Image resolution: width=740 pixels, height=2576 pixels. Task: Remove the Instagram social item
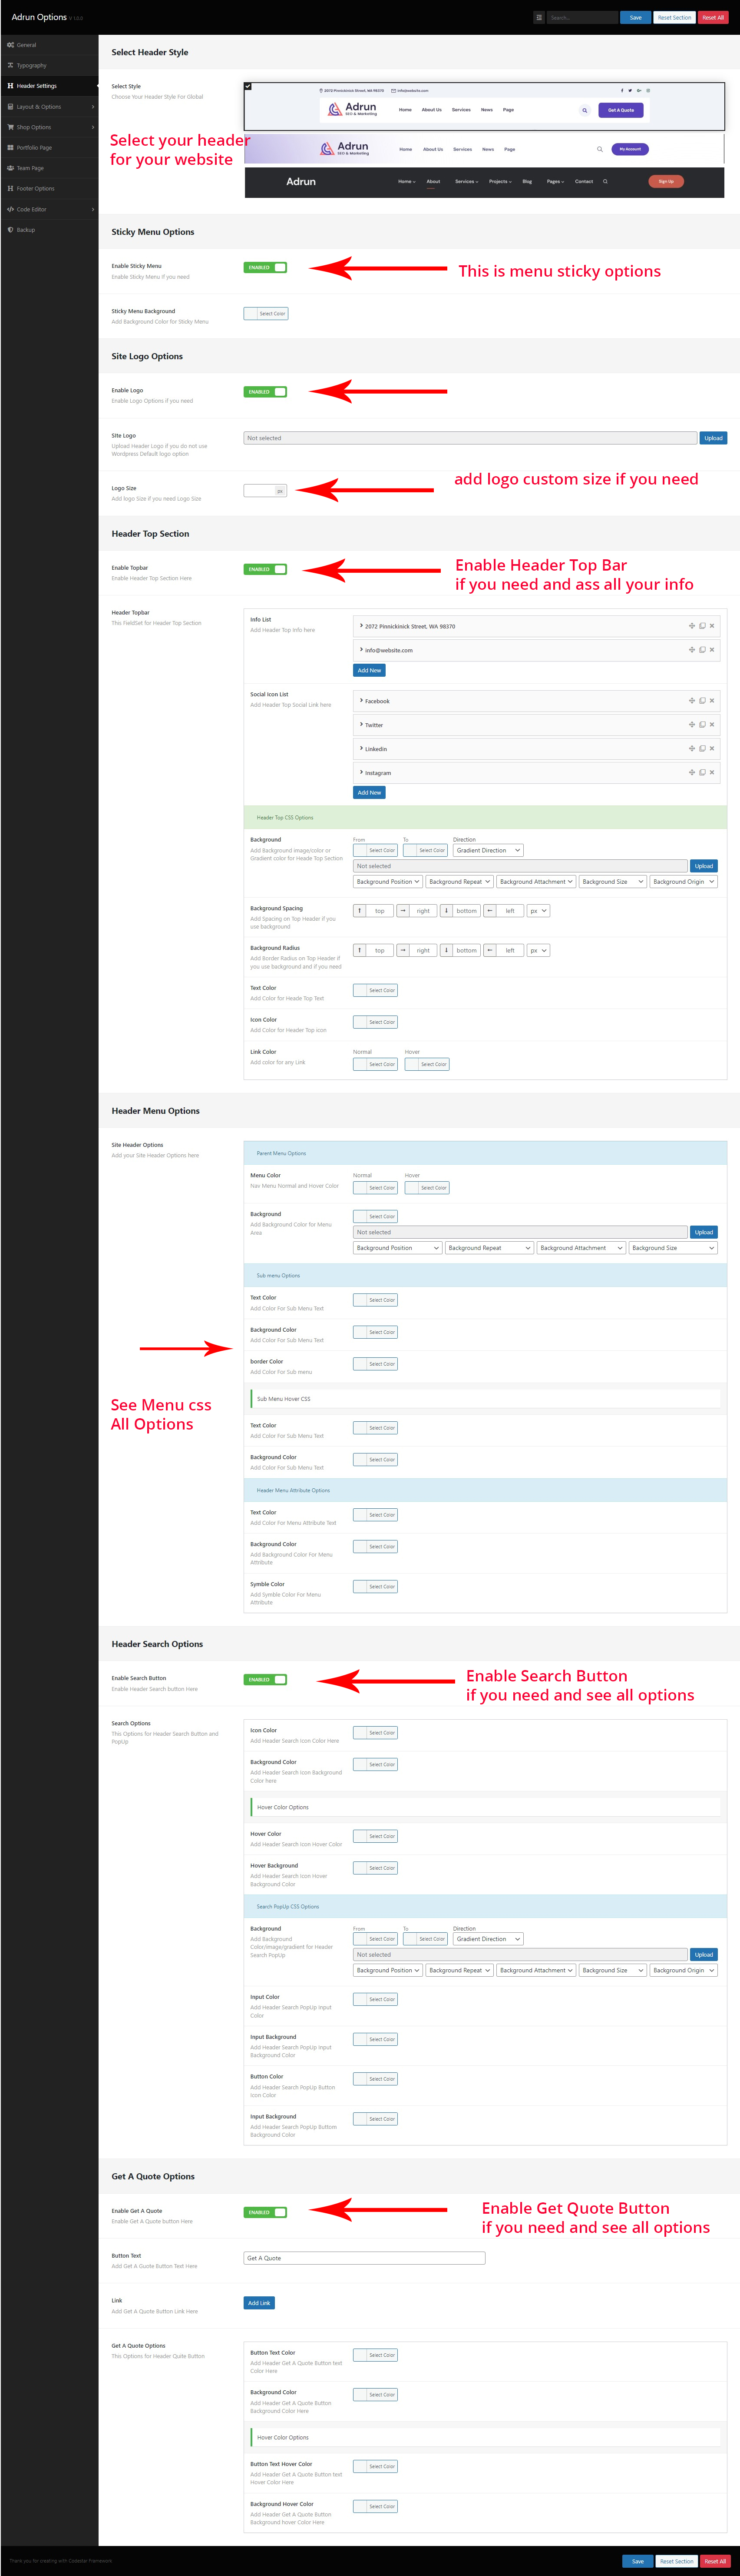coord(712,773)
